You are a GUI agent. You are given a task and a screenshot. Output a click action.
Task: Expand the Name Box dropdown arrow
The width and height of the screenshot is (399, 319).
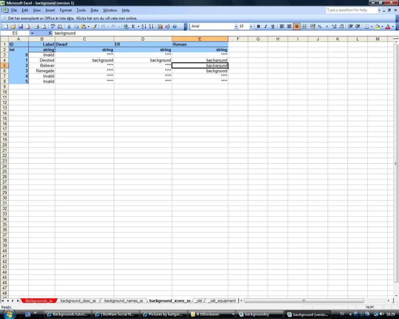[32, 33]
